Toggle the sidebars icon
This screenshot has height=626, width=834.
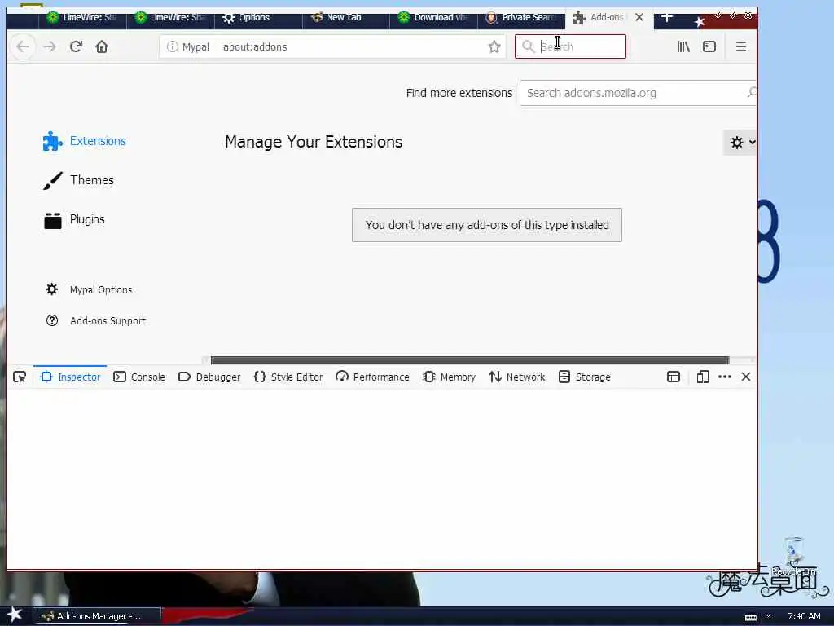tap(709, 46)
